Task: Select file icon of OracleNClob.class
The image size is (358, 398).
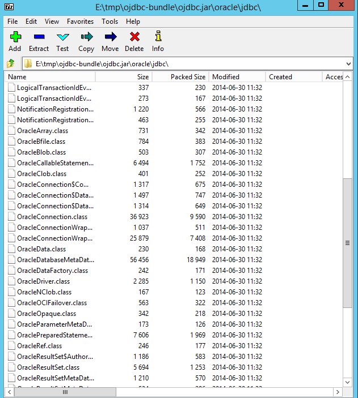Action: (x=11, y=292)
